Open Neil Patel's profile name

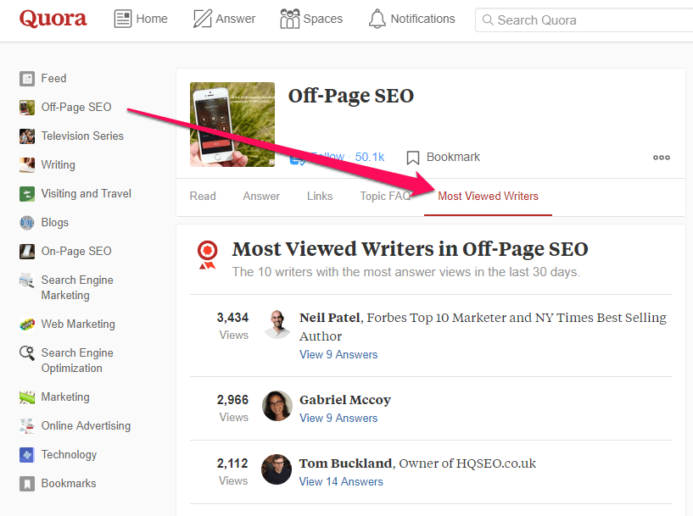click(330, 318)
